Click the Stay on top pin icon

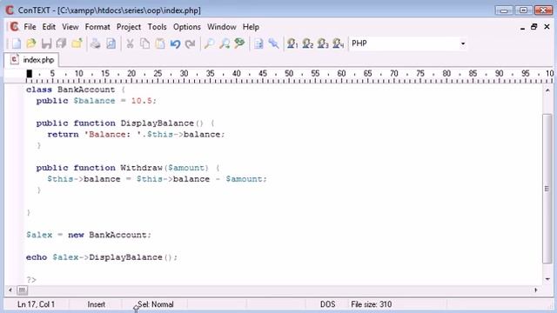point(273,43)
